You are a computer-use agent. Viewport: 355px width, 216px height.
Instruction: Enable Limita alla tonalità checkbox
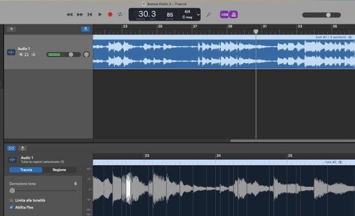pos(11,200)
